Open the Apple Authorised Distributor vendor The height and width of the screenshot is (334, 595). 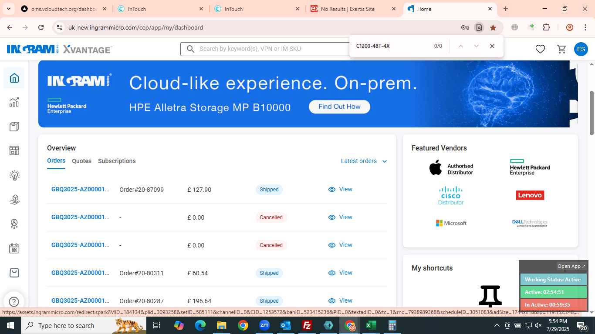point(451,169)
